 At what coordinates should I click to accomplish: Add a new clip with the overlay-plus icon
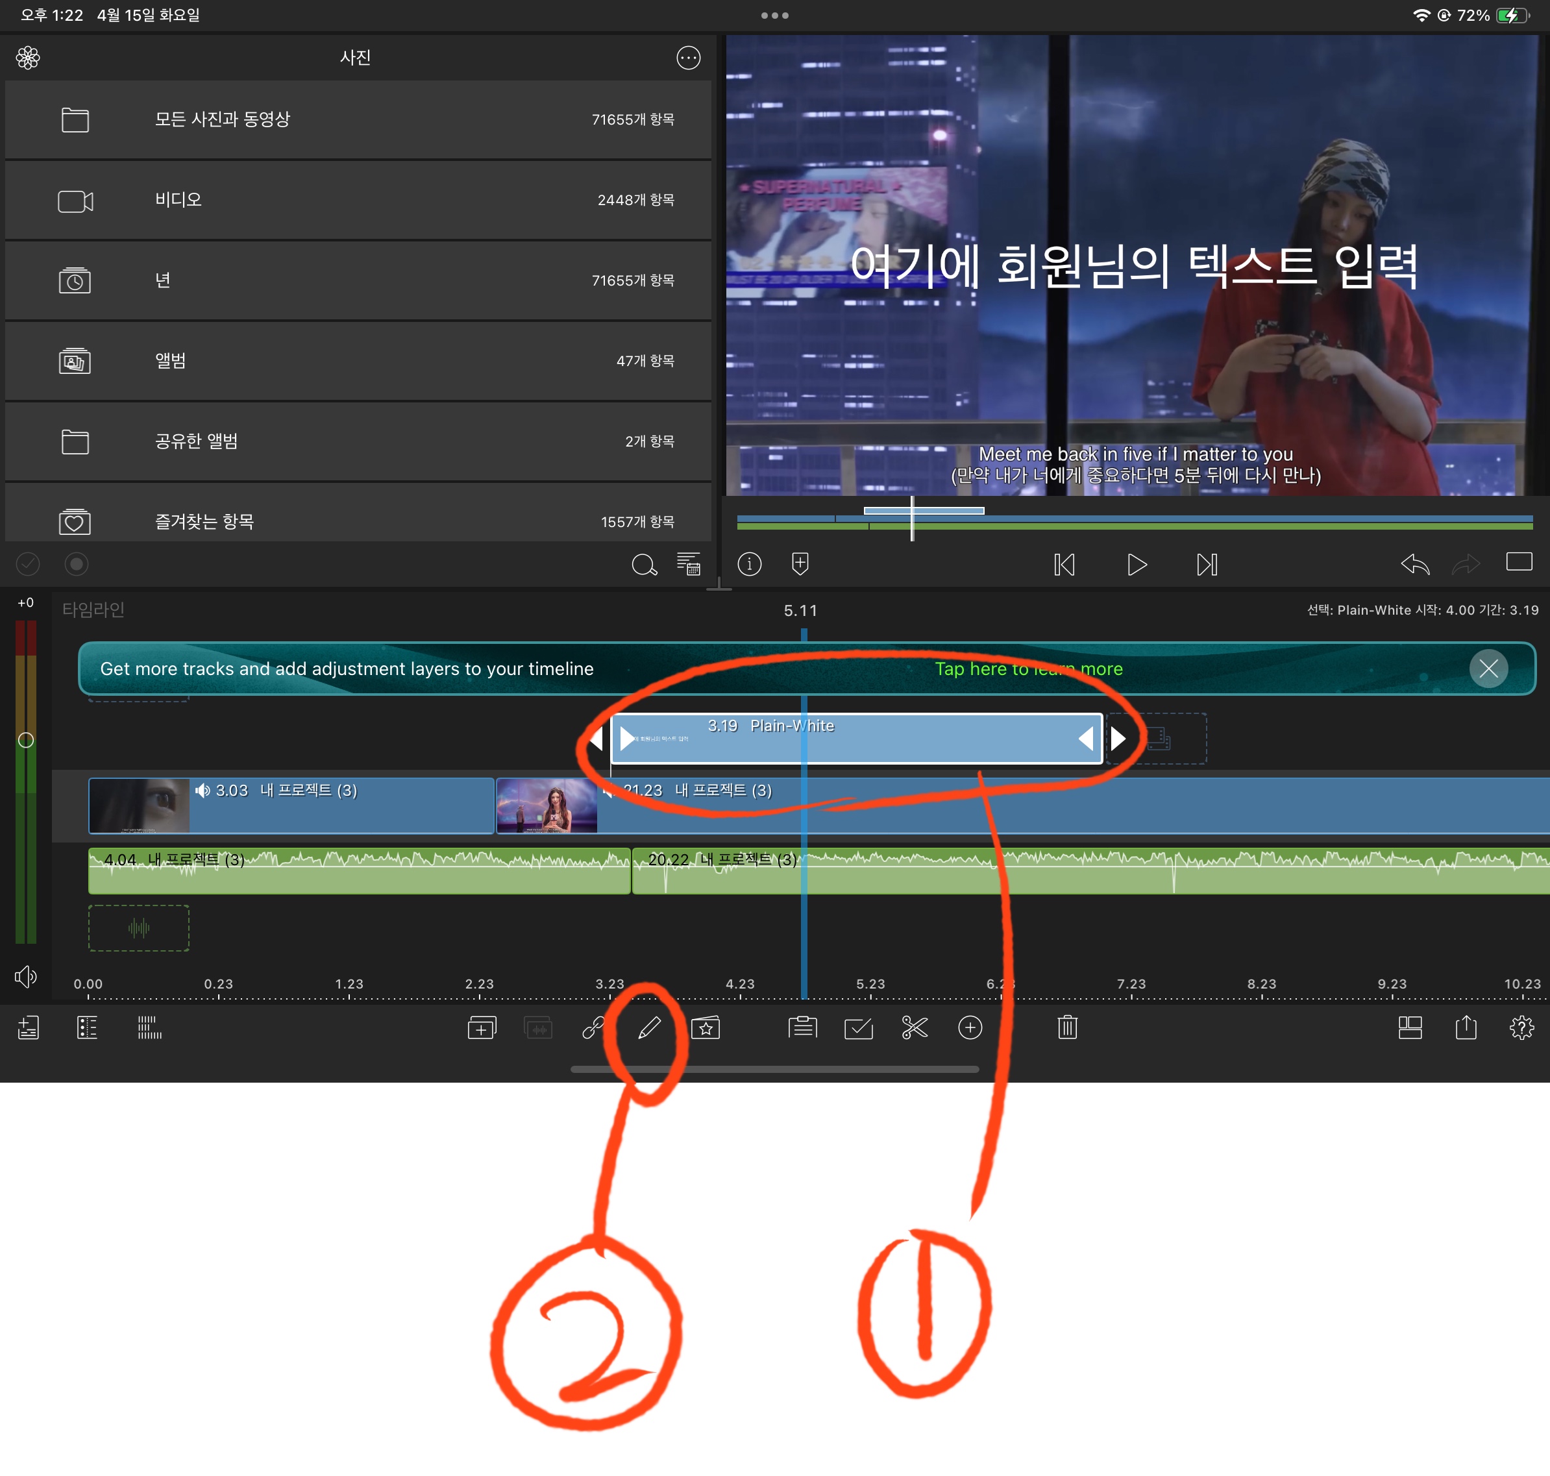tap(482, 1027)
